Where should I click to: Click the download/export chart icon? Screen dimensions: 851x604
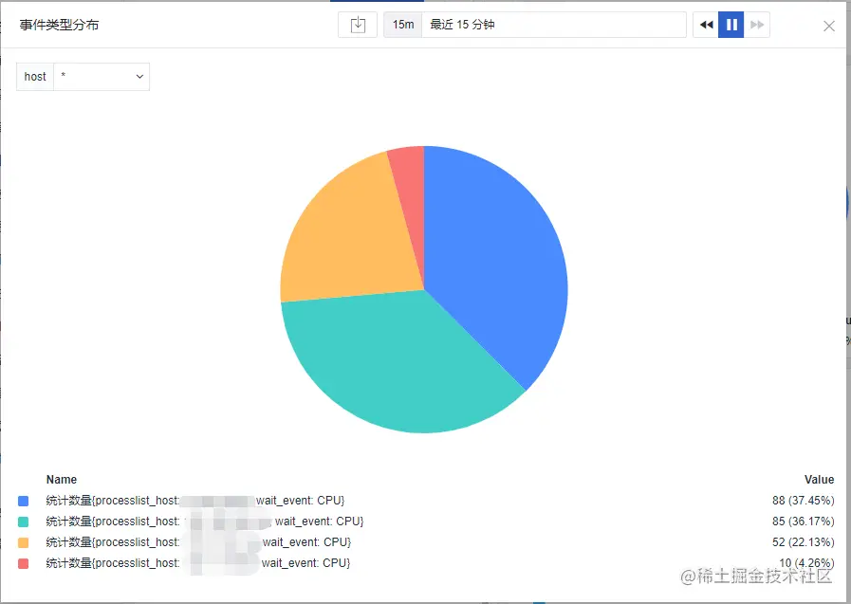click(x=358, y=25)
